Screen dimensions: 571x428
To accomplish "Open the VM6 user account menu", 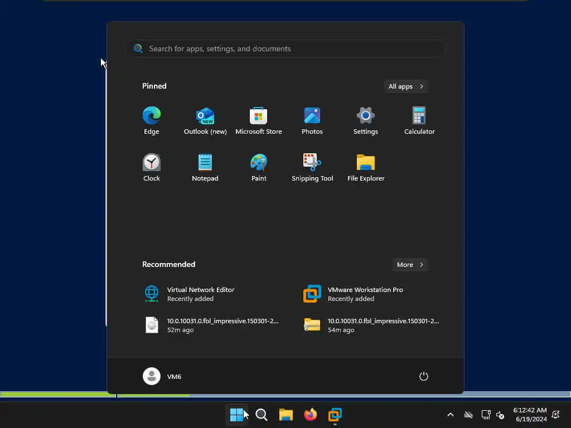I will tap(162, 376).
